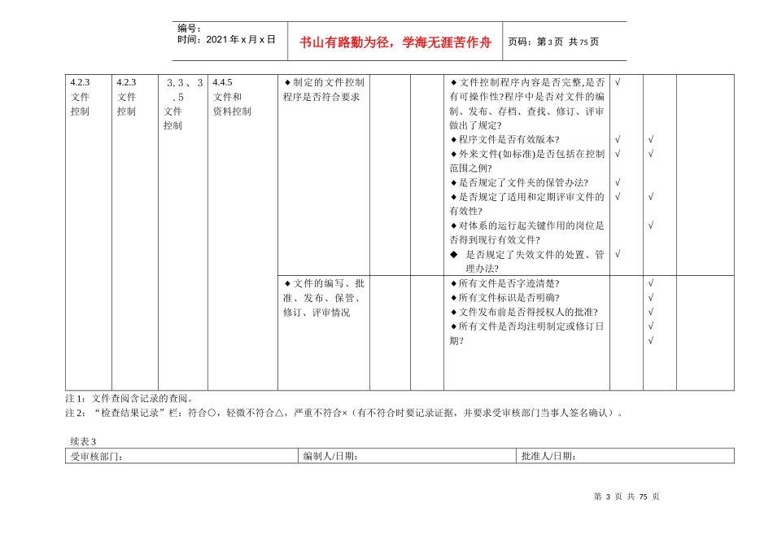Click the '续表3' label
773x547 pixels.
pos(83,441)
